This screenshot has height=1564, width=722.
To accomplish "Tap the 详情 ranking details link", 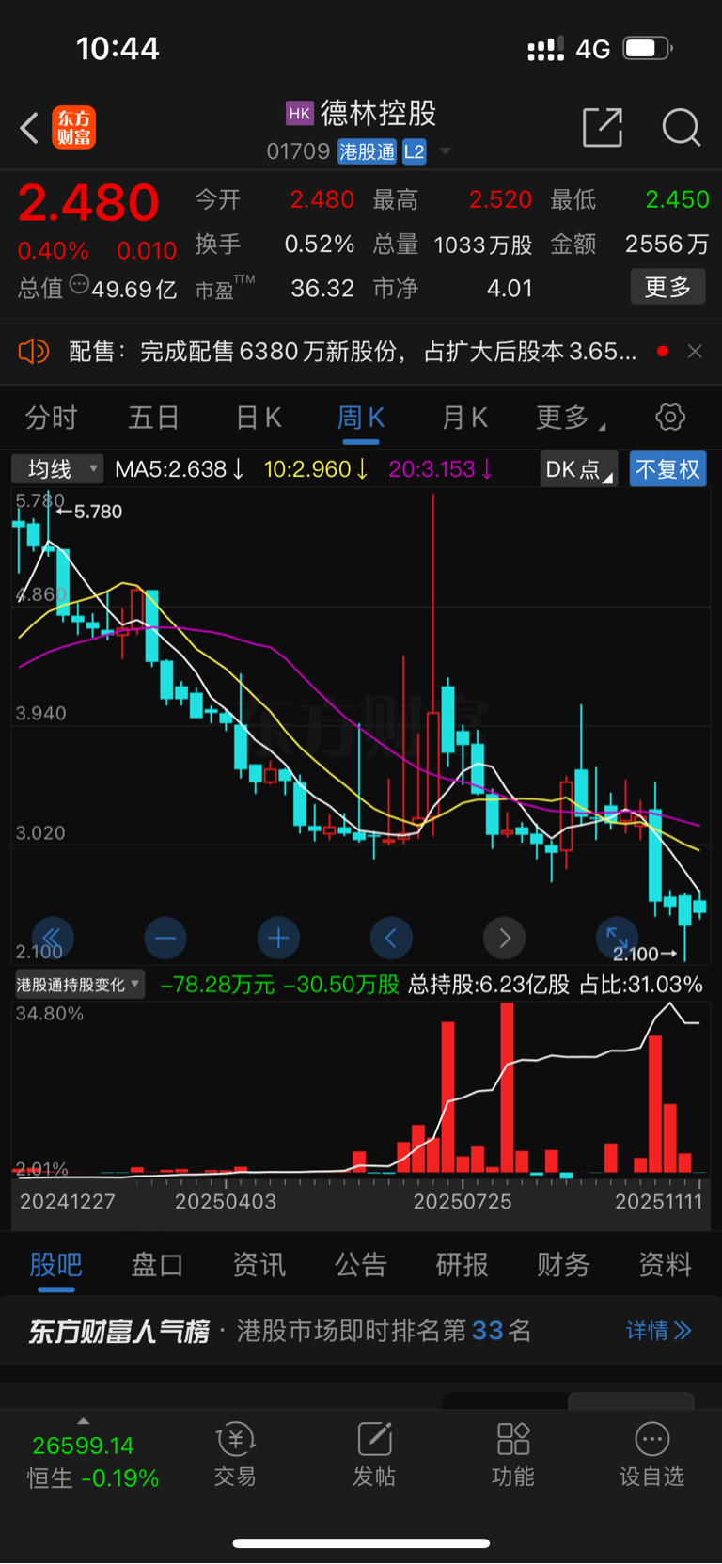I will point(658,1331).
